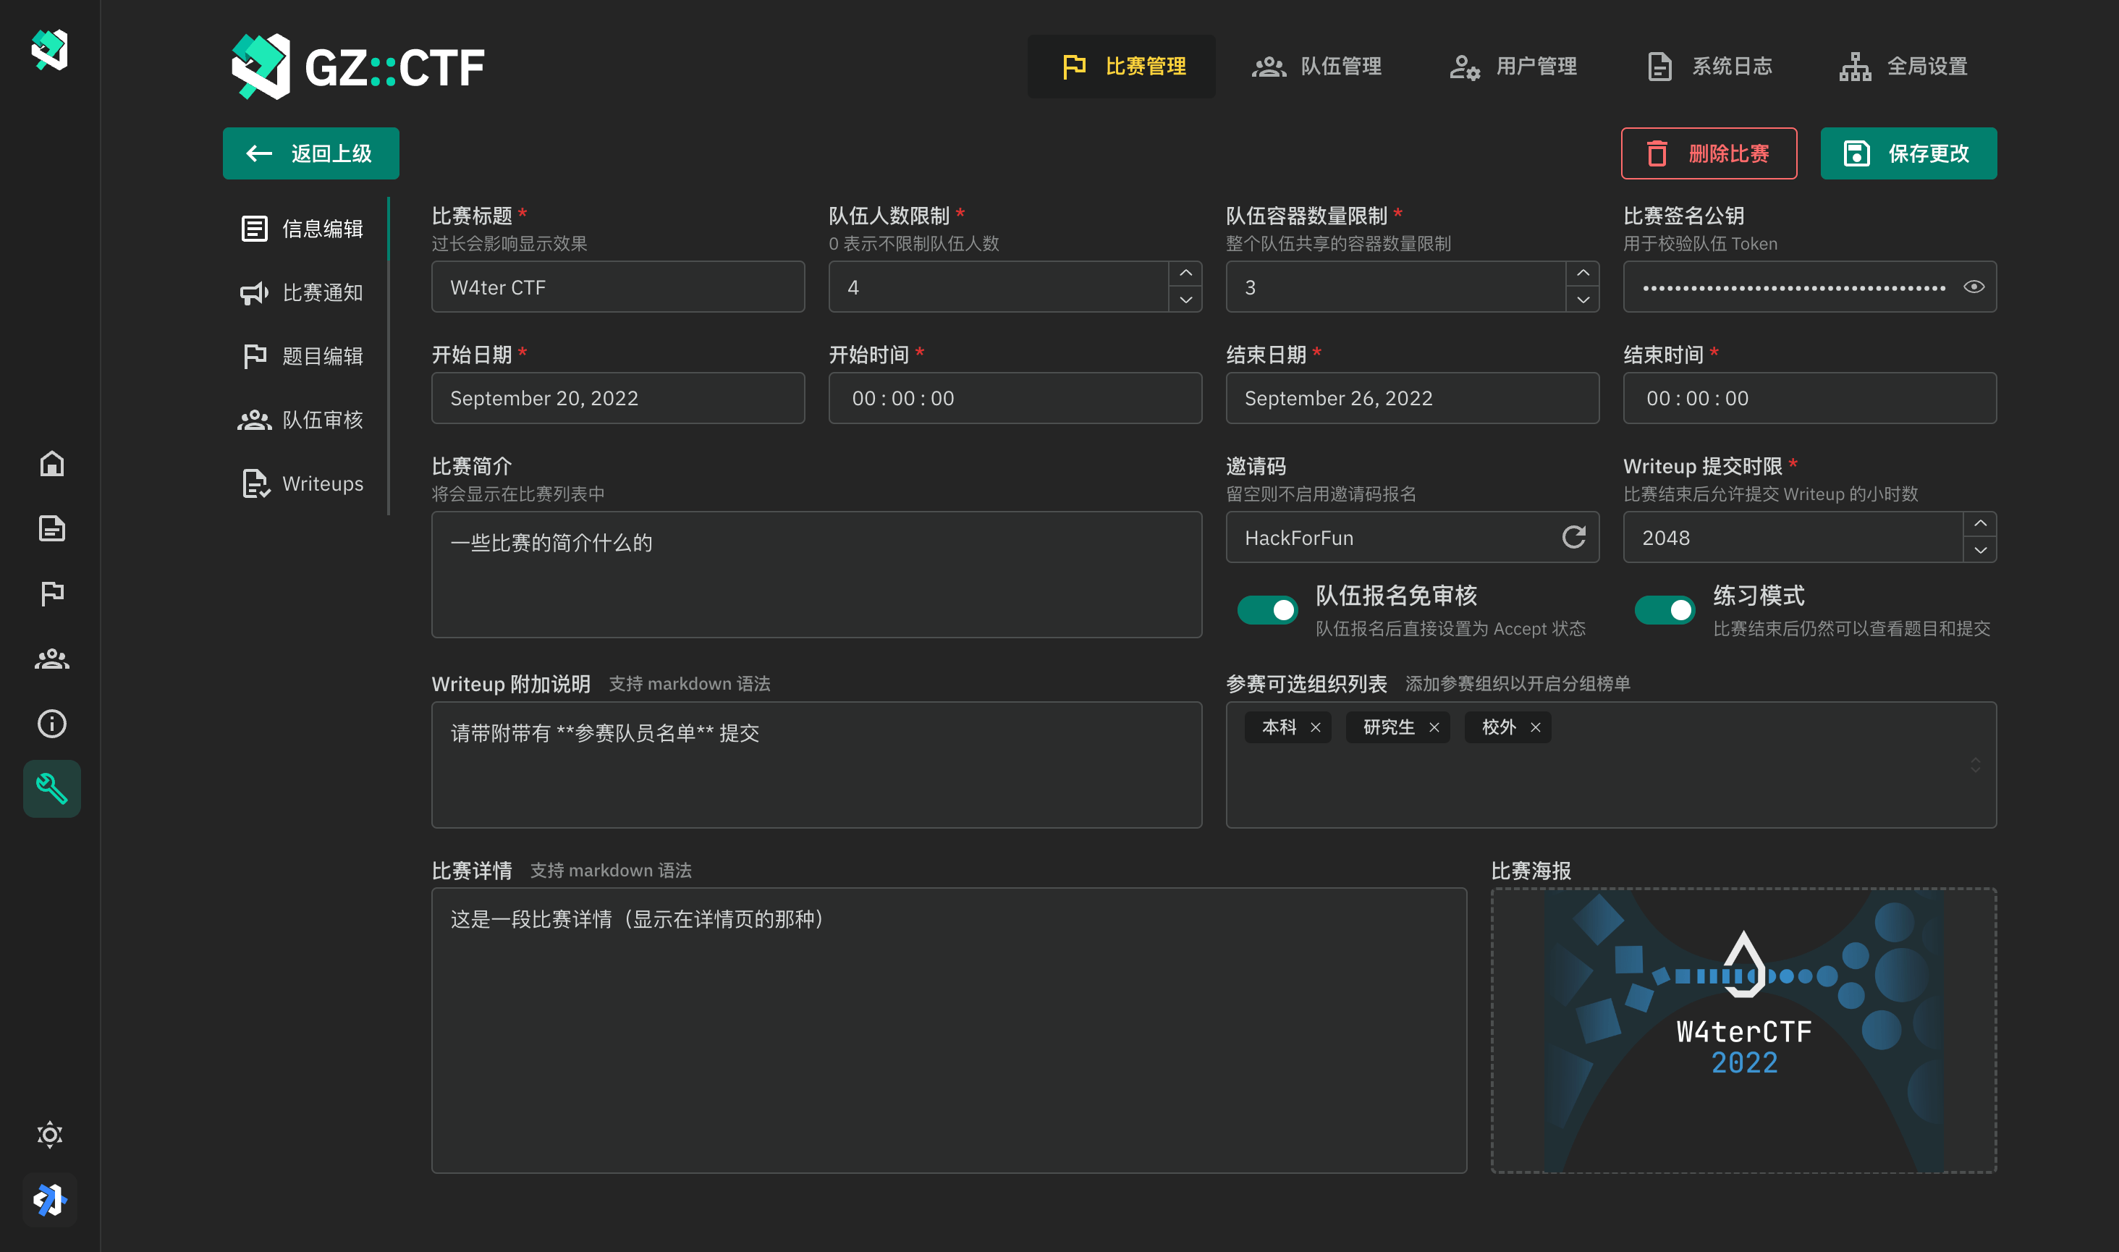2119x1252 pixels.
Task: Toggle color theme with sun icon
Action: coord(50,1135)
